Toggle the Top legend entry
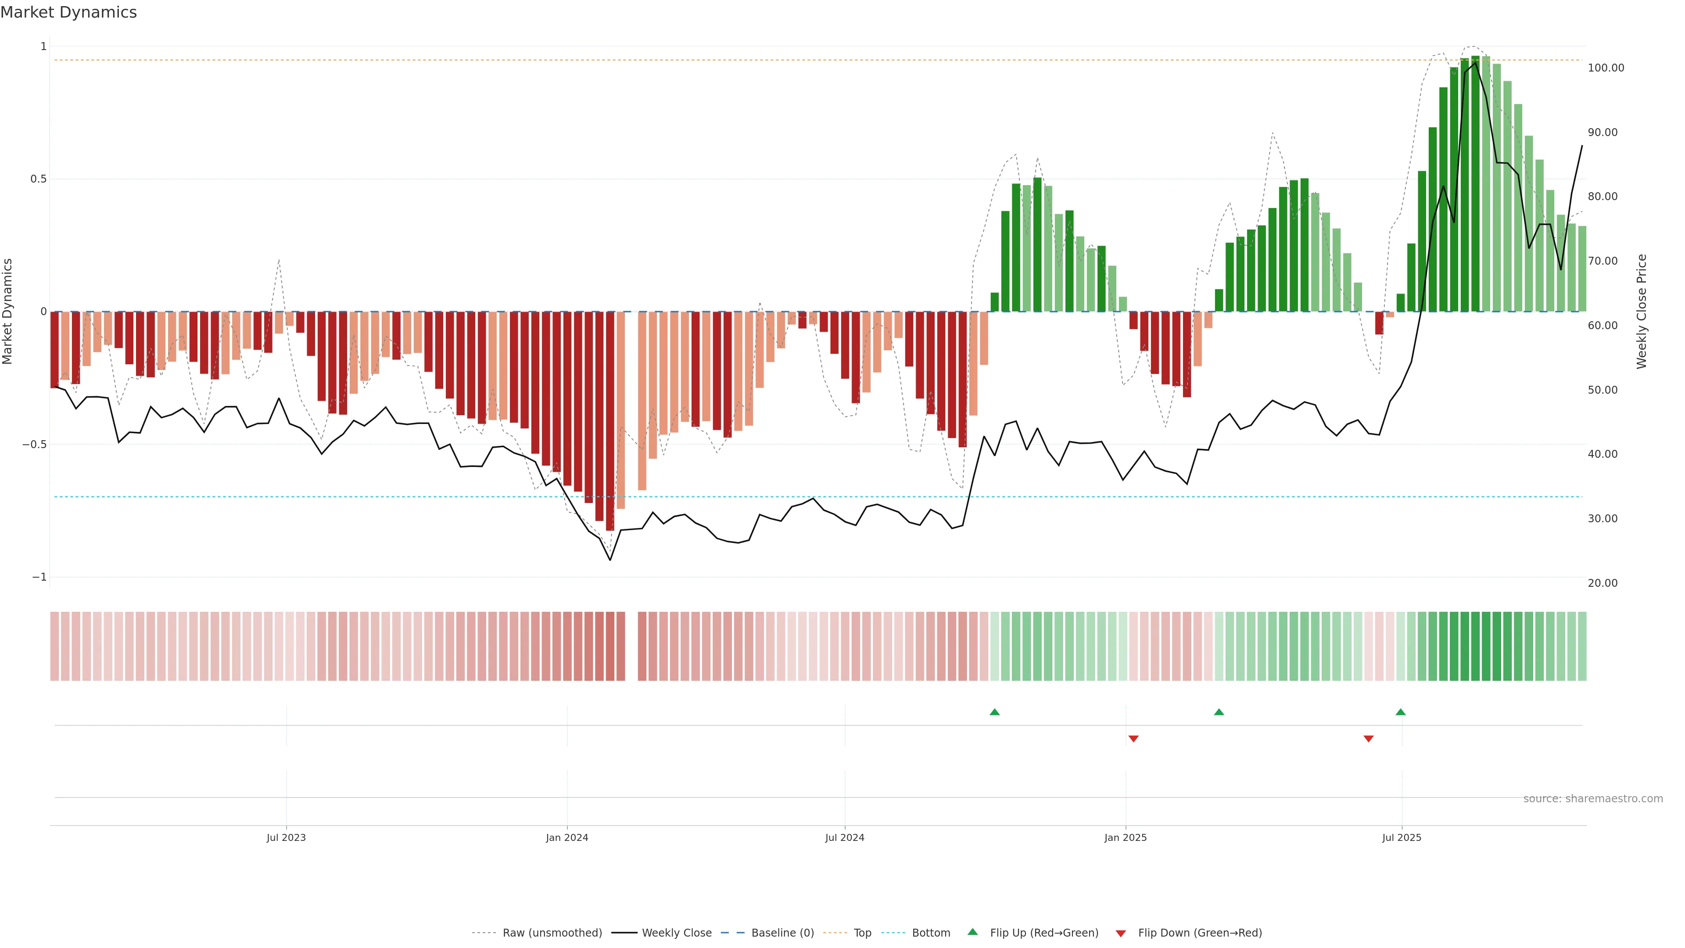Image resolution: width=1685 pixels, height=948 pixels. click(x=862, y=932)
